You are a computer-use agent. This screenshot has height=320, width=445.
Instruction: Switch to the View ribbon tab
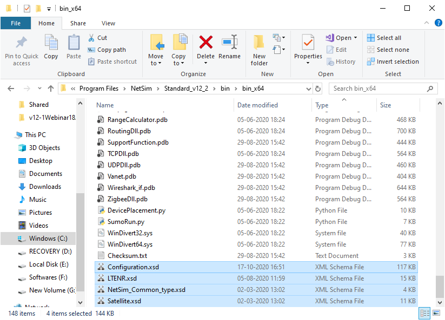tap(109, 23)
